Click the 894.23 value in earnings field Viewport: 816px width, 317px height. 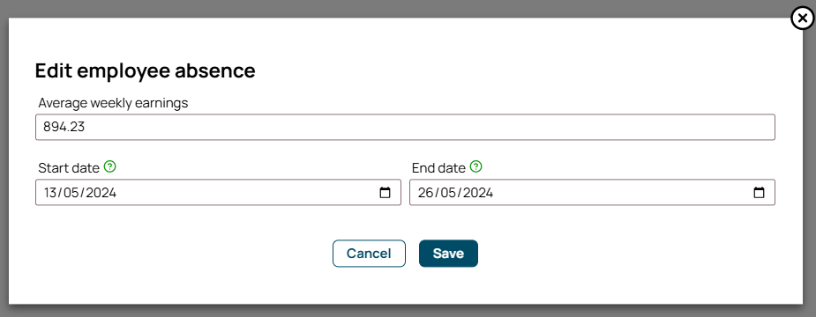[x=64, y=128]
